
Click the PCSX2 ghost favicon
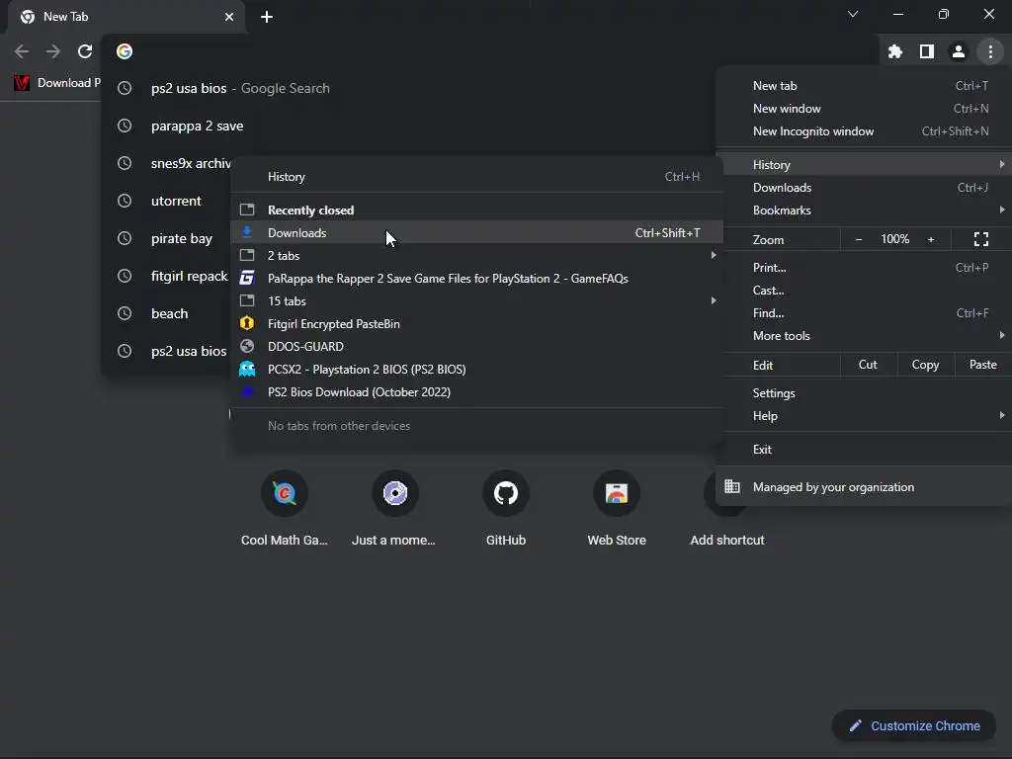tap(246, 370)
